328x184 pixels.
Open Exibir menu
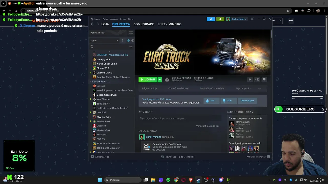point(105,19)
